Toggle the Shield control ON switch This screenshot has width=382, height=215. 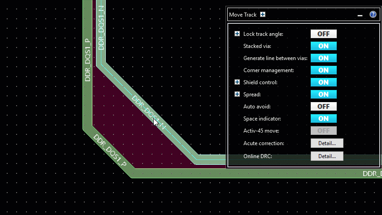coord(323,82)
